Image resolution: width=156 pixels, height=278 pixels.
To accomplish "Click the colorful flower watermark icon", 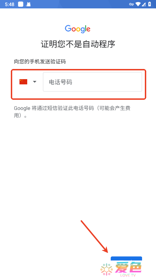I will point(106,269).
